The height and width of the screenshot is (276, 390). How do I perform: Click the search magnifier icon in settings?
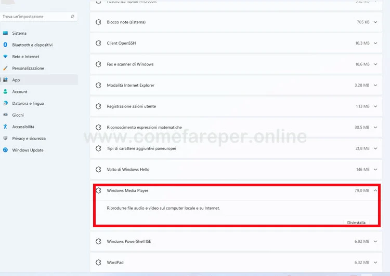[72, 17]
